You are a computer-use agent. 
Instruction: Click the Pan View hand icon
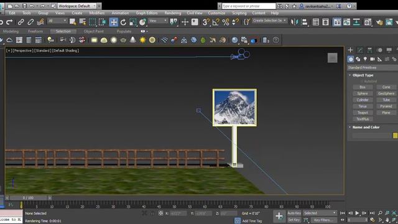point(387,220)
